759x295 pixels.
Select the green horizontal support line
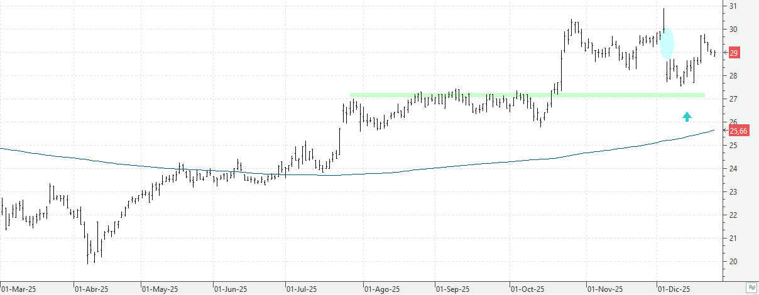click(x=527, y=95)
